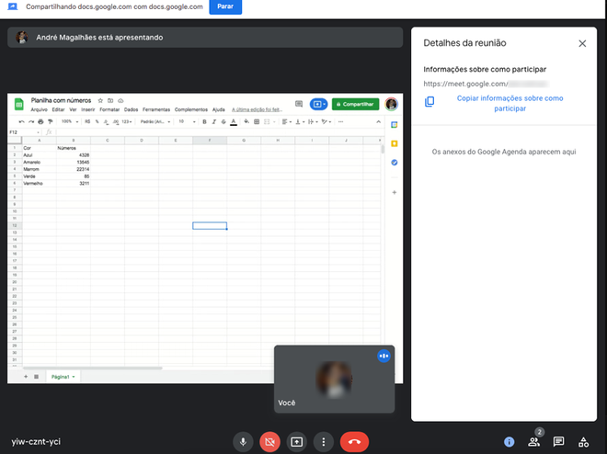
Task: Open Google Calendar side panel icon
Action: [394, 125]
